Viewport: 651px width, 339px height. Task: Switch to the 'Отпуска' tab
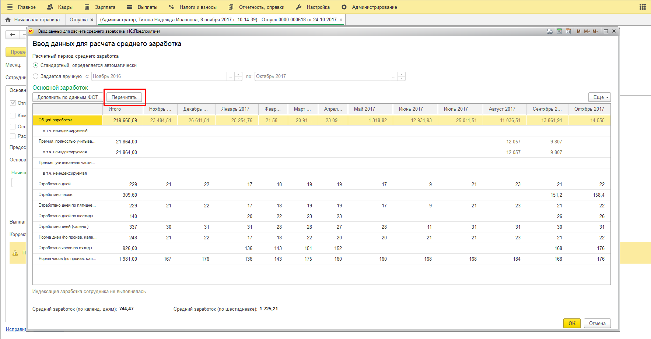78,20
